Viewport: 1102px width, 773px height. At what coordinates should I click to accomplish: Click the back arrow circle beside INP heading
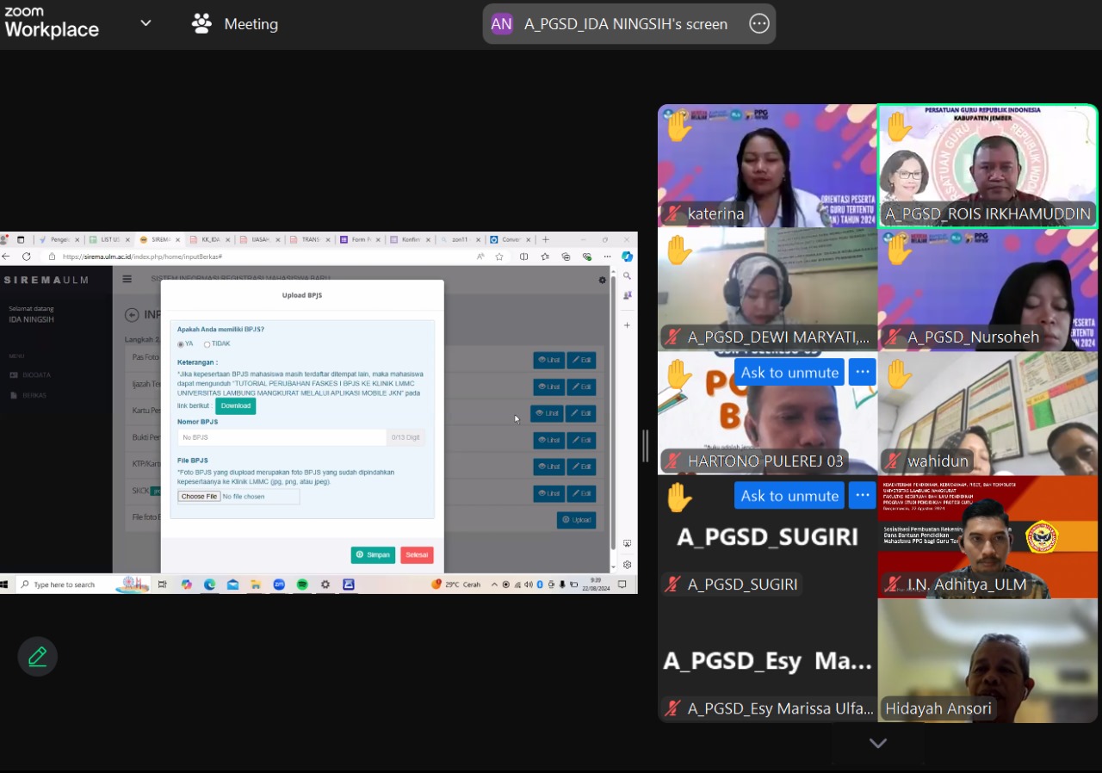(x=132, y=315)
